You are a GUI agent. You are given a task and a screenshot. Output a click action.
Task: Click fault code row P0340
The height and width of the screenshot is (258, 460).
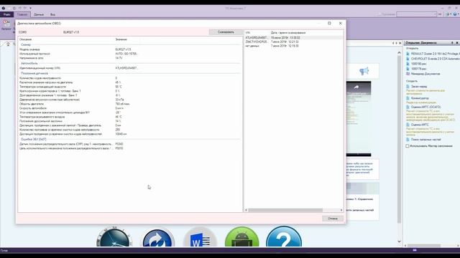coord(129,144)
